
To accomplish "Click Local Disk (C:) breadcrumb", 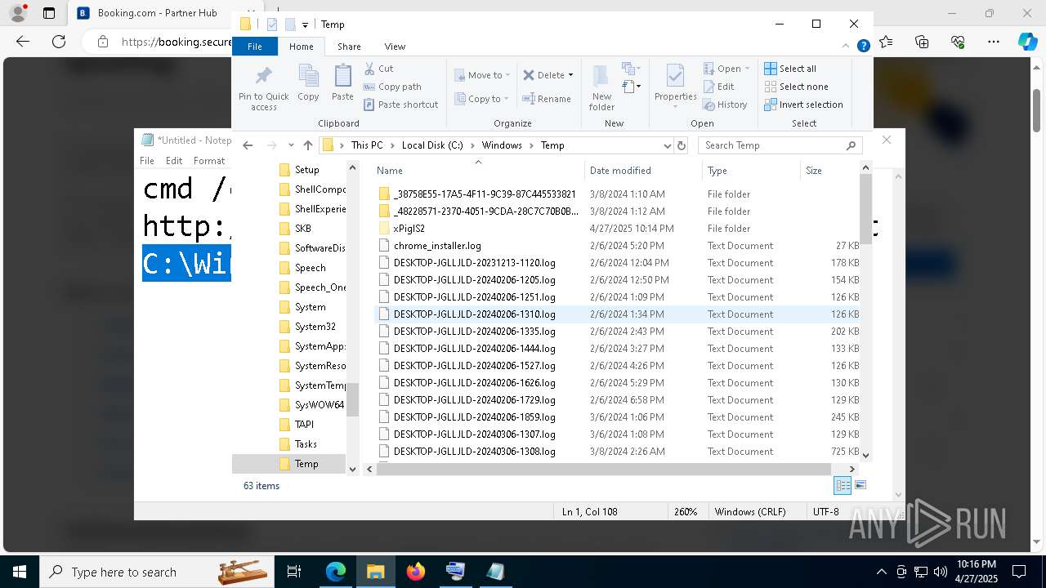I will click(x=431, y=145).
